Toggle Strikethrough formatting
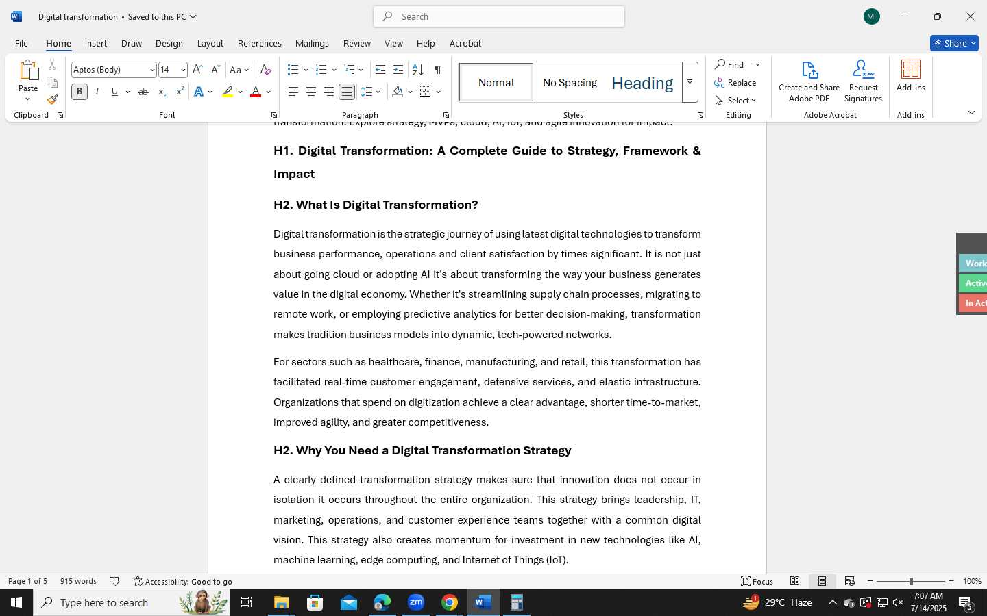 click(143, 92)
